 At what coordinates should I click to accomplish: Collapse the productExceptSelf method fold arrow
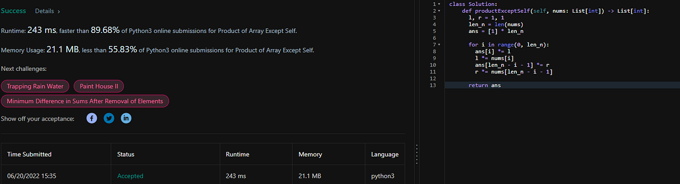point(439,11)
